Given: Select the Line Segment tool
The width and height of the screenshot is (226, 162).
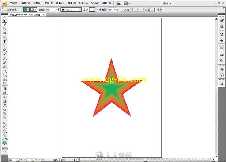Looking at the screenshot, I should pos(4,46).
